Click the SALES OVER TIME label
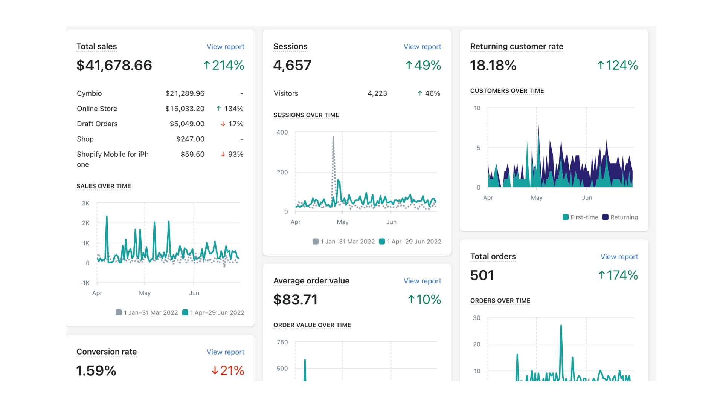This screenshot has height=407, width=723. pos(104,186)
